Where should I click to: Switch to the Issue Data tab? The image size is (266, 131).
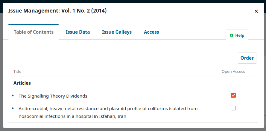pos(78,32)
